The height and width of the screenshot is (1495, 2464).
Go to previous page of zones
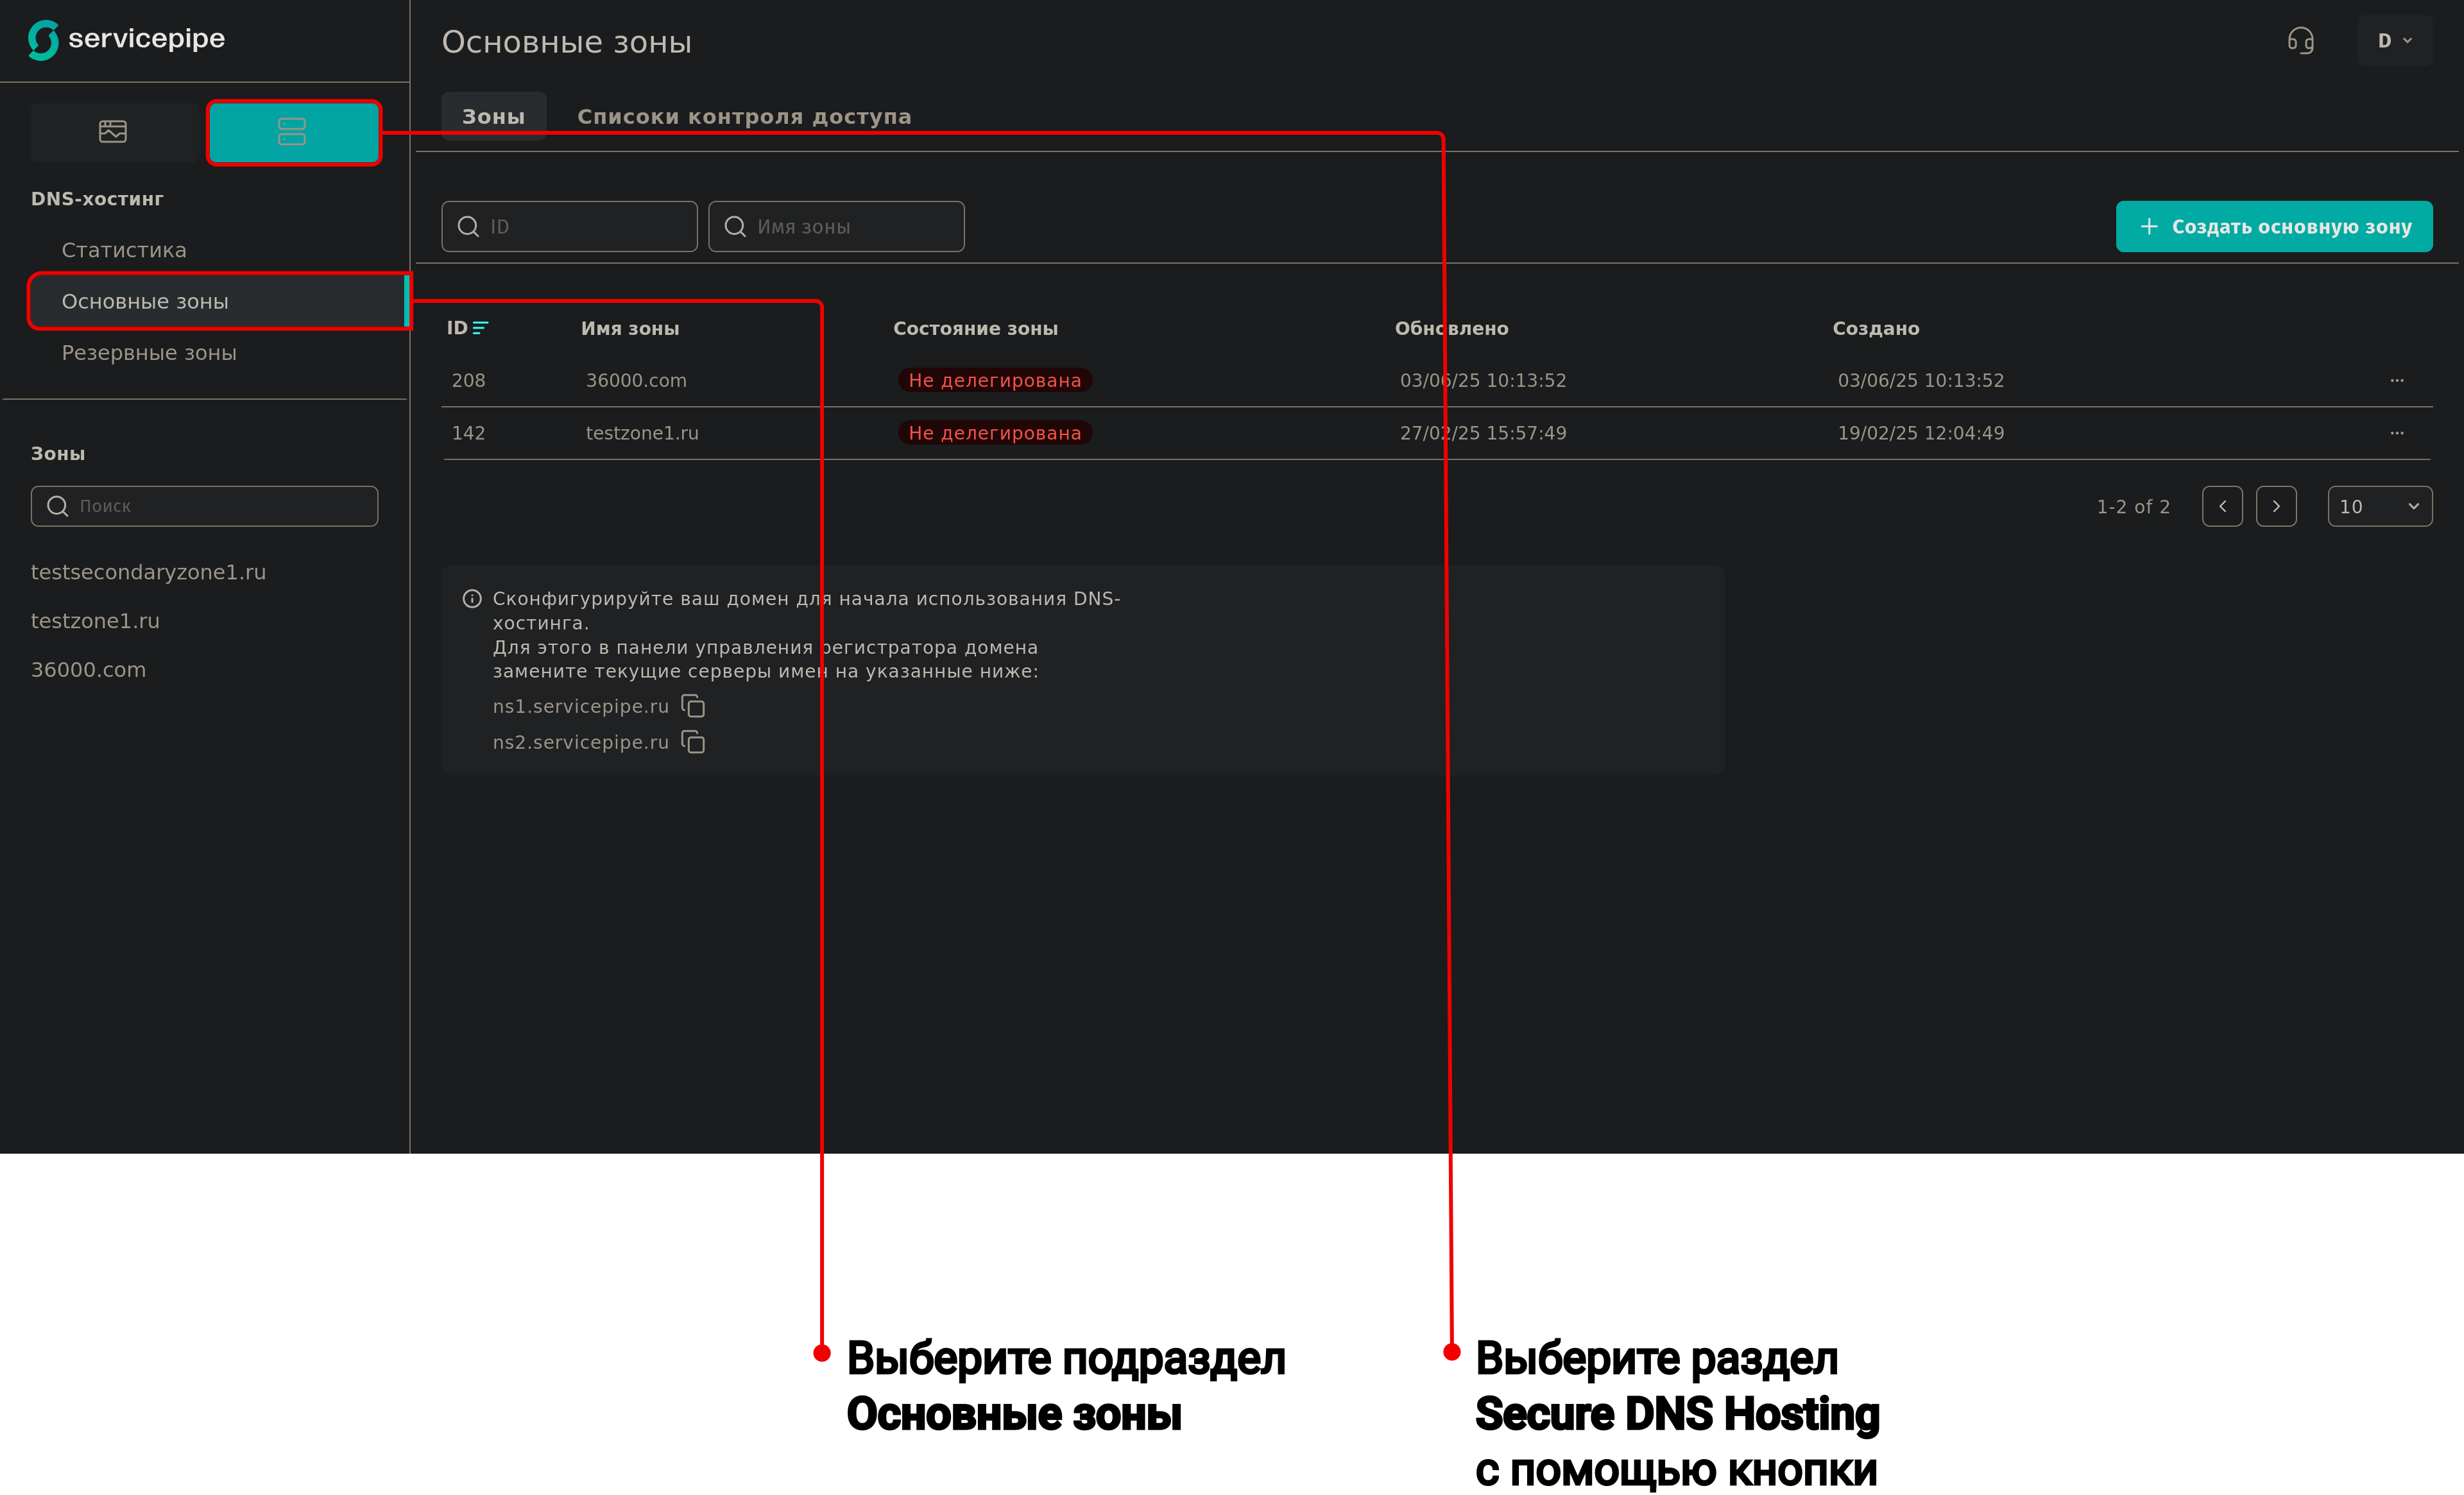coord(2222,506)
